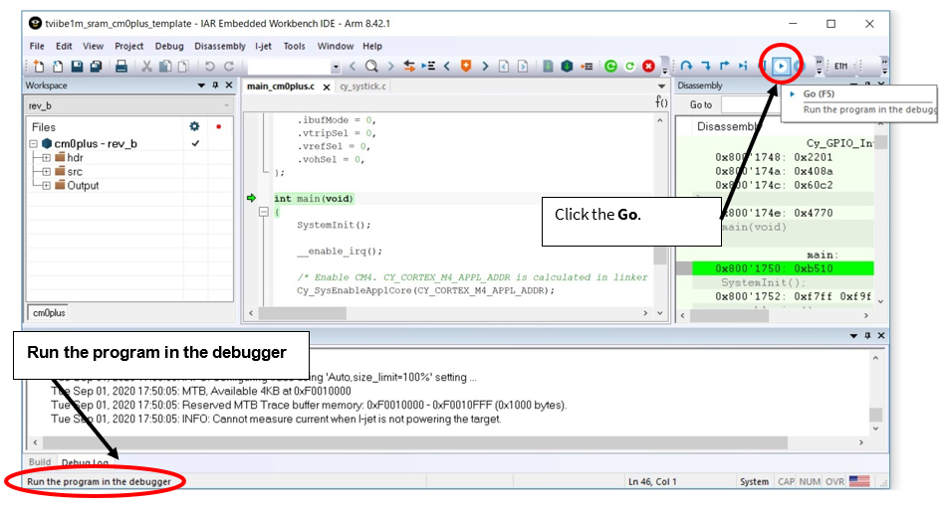Click Debug without Downloading icon
The width and height of the screenshot is (946, 513).
coord(630,67)
